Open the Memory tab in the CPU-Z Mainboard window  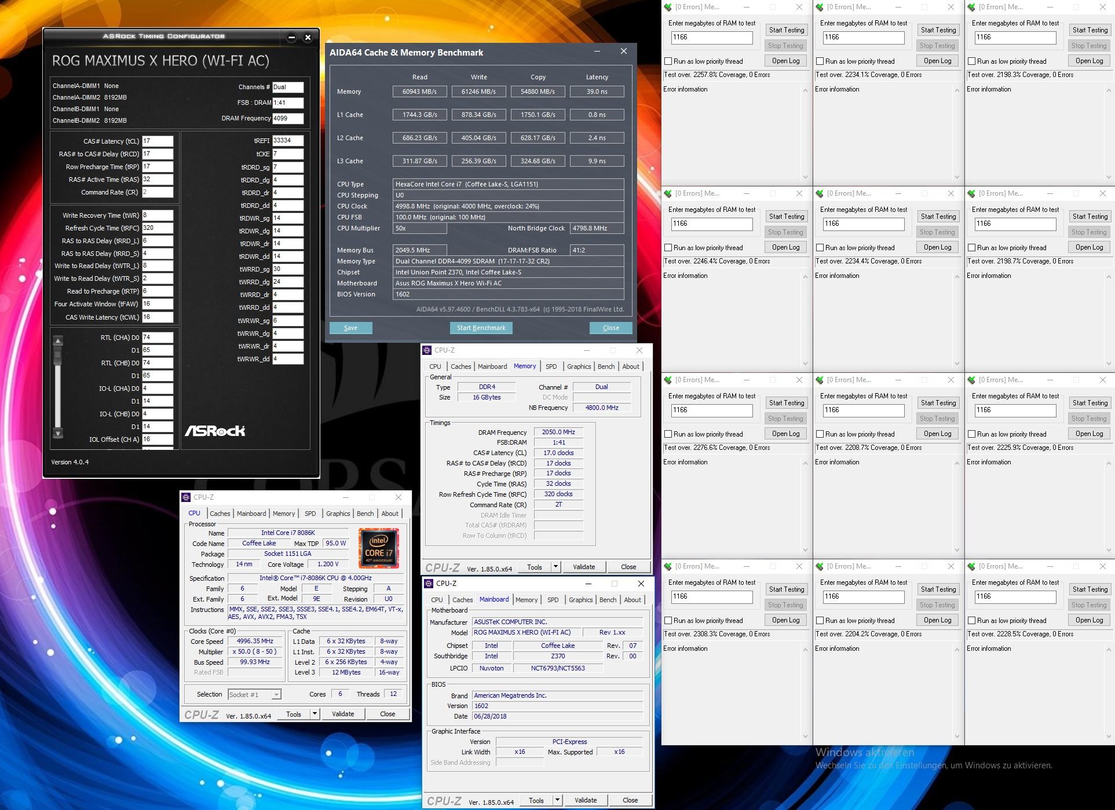point(527,600)
